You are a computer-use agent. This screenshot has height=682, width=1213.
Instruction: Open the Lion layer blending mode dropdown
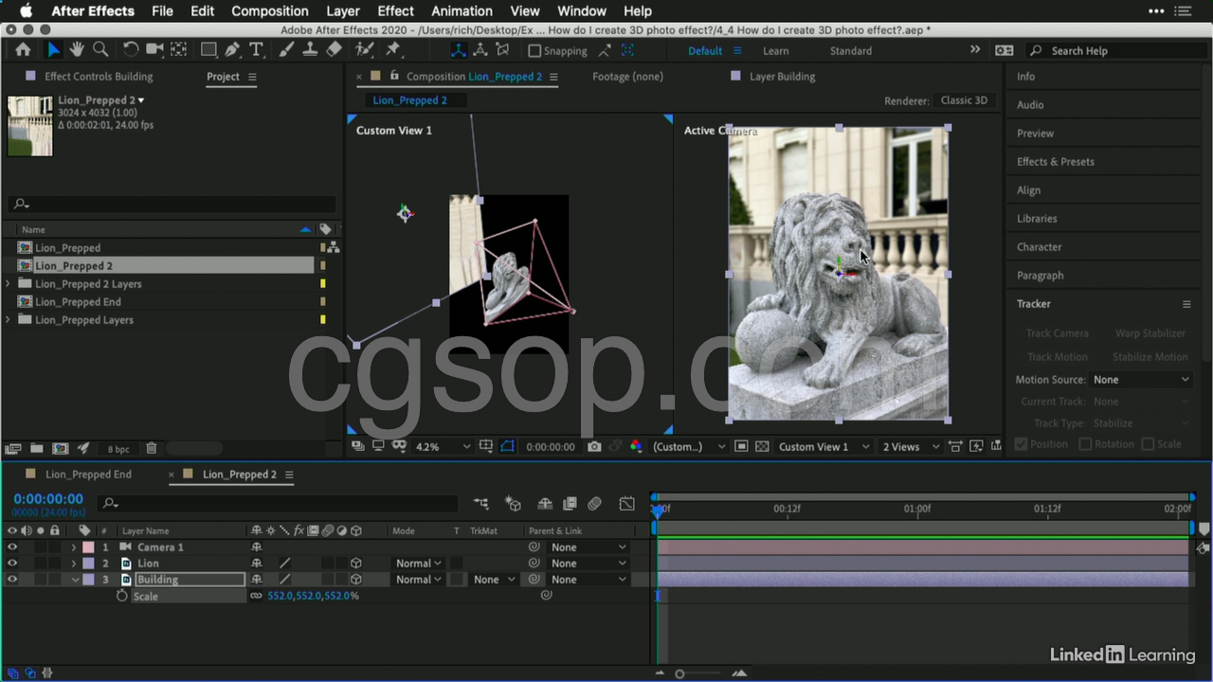click(418, 564)
